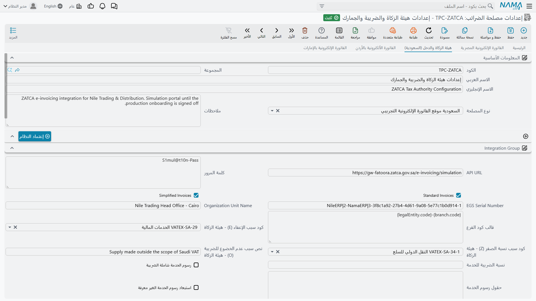Clear VATEX-SA-34-1 selection
The width and height of the screenshot is (536, 301).
coord(278,252)
